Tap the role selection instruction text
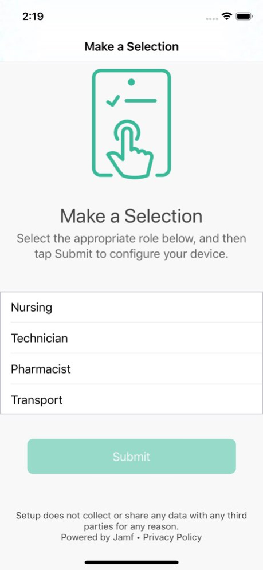Image resolution: width=263 pixels, height=570 pixels. [131, 246]
